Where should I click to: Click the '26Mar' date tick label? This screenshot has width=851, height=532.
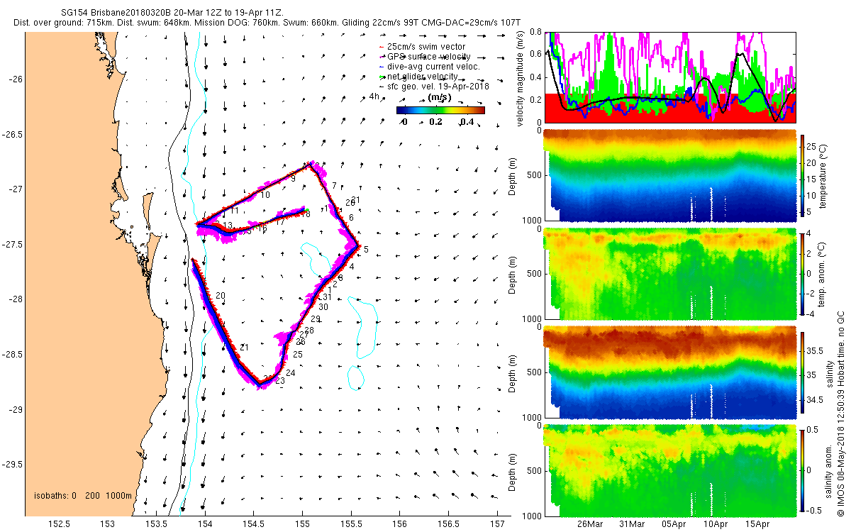click(x=590, y=524)
